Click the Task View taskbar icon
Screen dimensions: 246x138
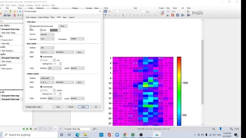tap(69, 135)
